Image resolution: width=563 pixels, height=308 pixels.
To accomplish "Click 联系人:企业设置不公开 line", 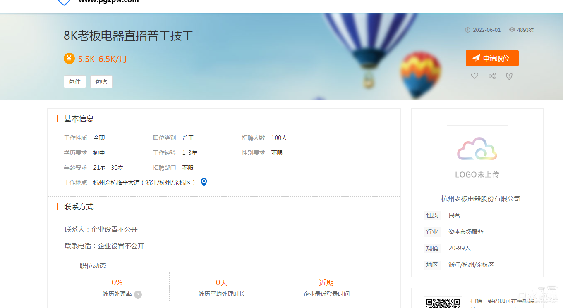I will click(x=101, y=230).
